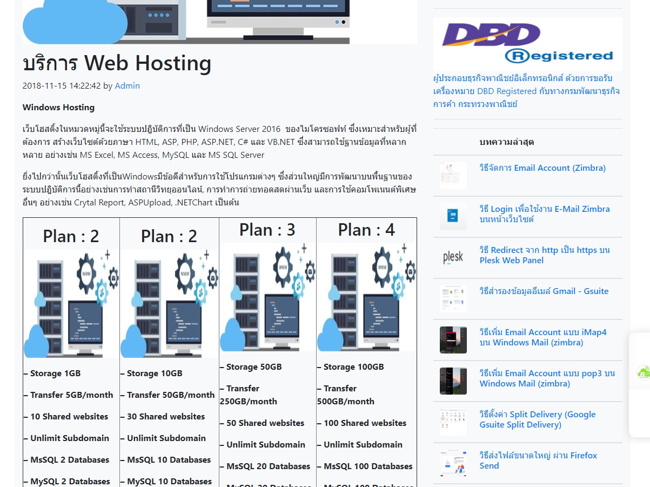650x487 pixels.
Task: Click the cloud server header image
Action: coord(219,22)
